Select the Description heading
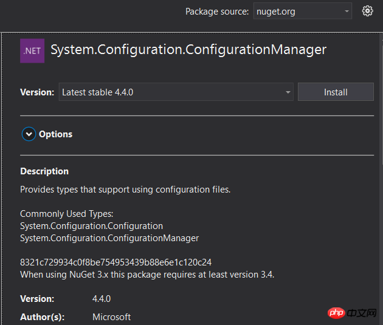The height and width of the screenshot is (325, 383). point(44,171)
